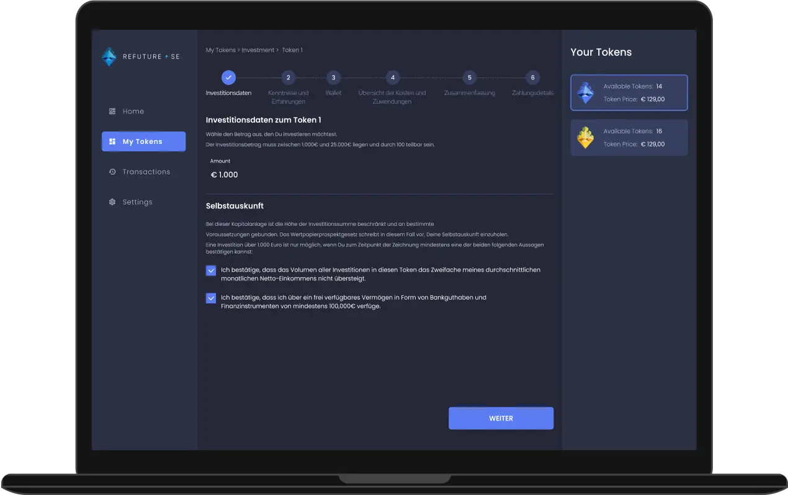
Task: Go to step 2 Kenntnisse und Erfahrungen
Action: pos(288,78)
